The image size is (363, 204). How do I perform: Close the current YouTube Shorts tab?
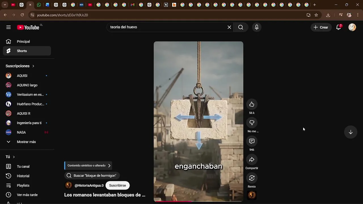pyautogui.click(x=30, y=5)
